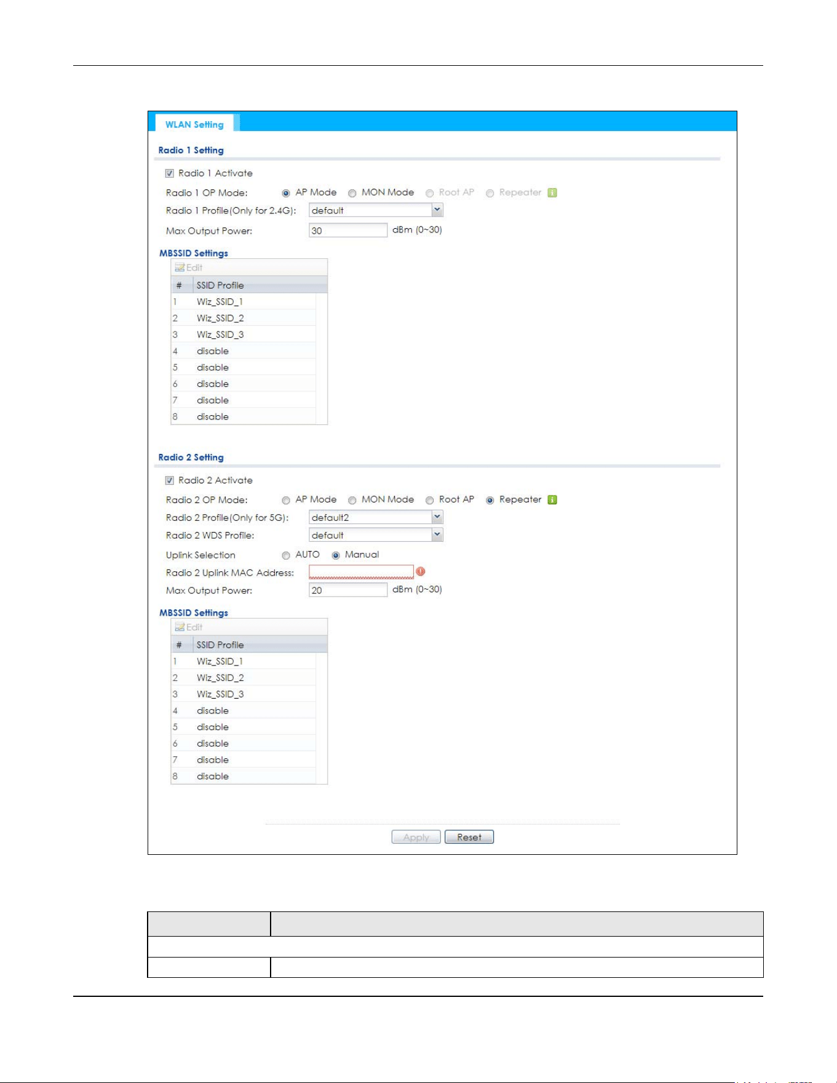Choose Manual for Uplink Selection
The image size is (837, 1083).
(x=336, y=555)
